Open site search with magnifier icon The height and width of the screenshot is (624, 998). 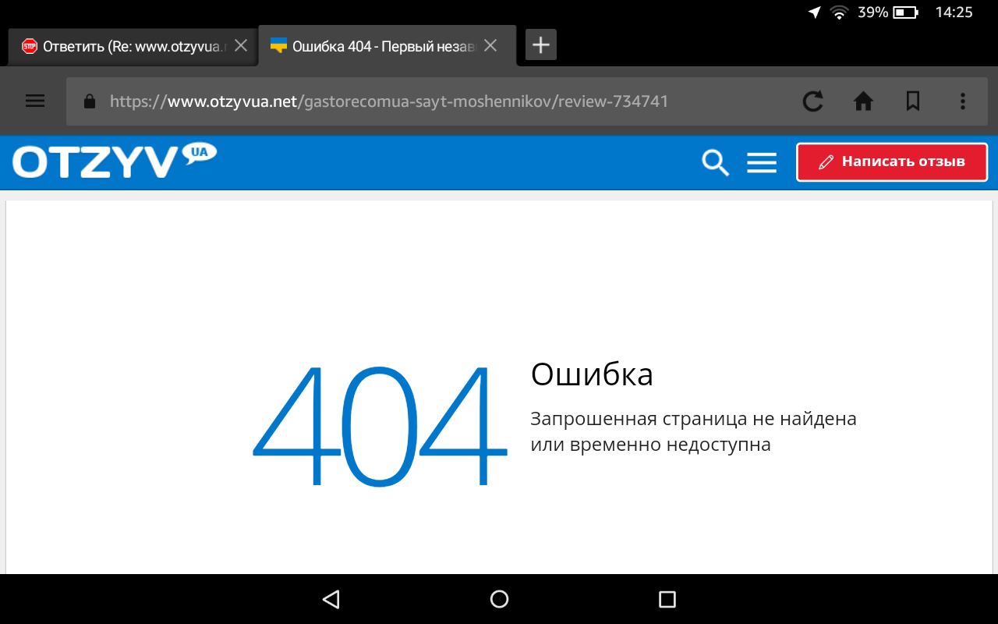click(x=715, y=162)
